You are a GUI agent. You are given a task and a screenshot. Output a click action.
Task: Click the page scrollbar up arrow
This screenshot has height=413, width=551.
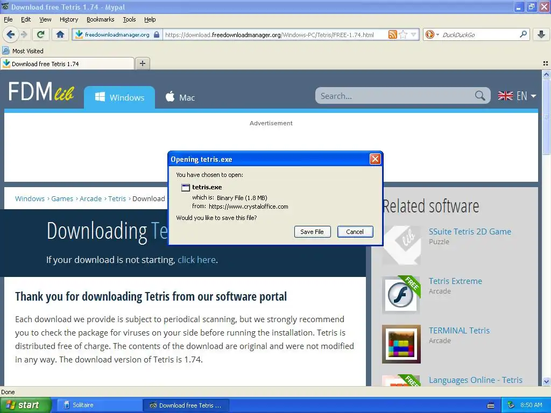546,74
